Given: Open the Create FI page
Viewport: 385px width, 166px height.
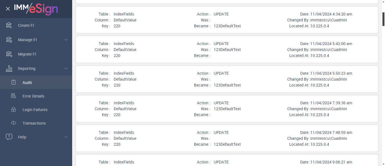Looking at the screenshot, I should coord(26,25).
